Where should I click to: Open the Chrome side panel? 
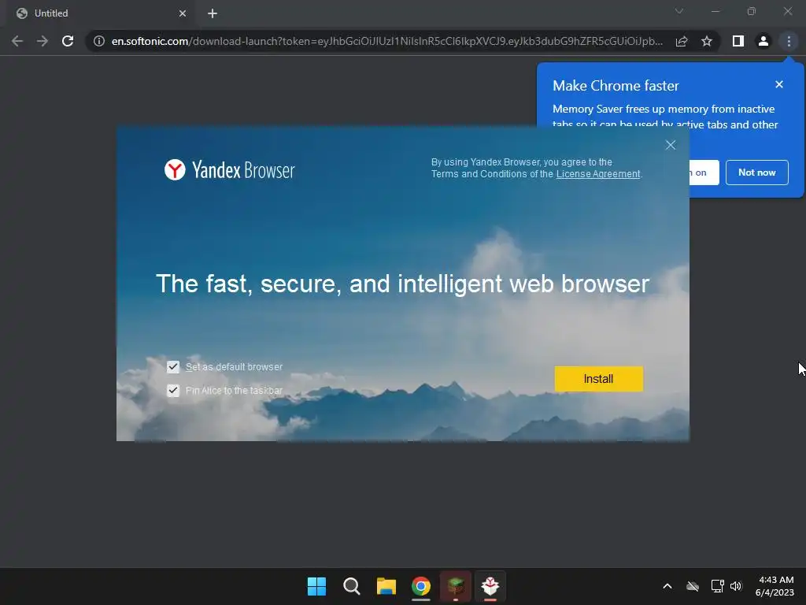[738, 41]
